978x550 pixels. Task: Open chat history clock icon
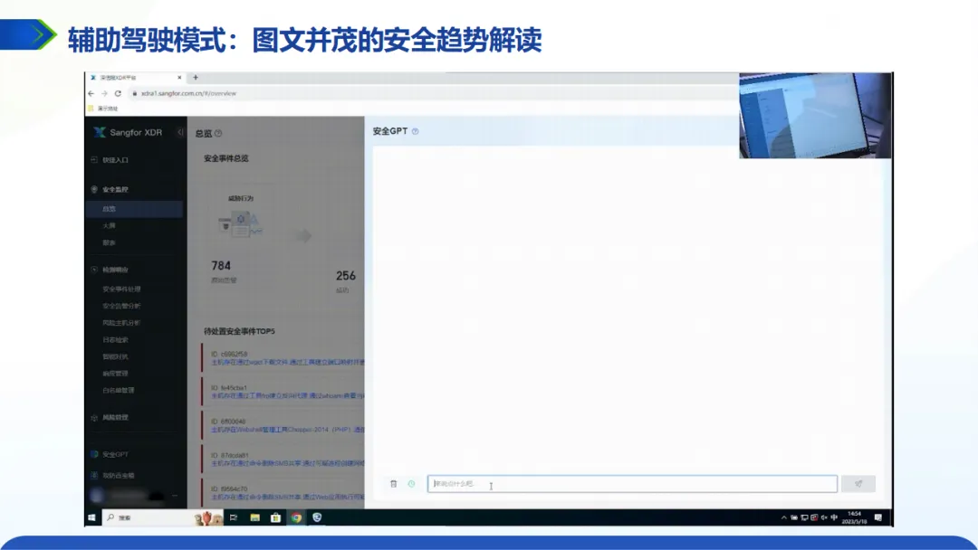coord(412,484)
